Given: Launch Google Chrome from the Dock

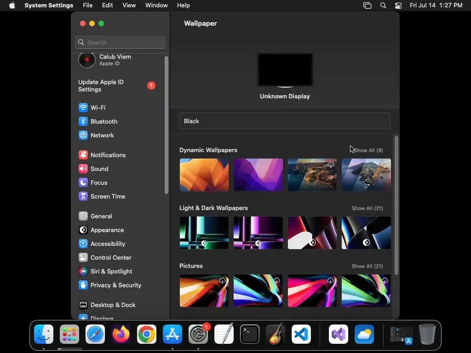Looking at the screenshot, I should [x=147, y=334].
